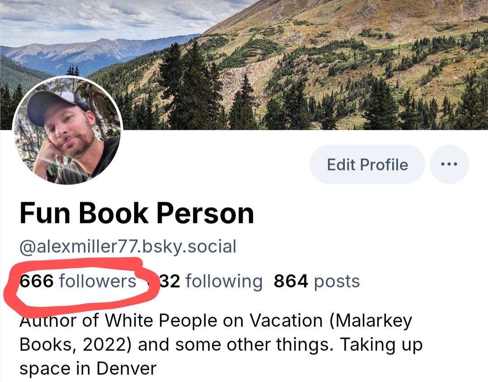Open the circular profile avatar photo

67,131
